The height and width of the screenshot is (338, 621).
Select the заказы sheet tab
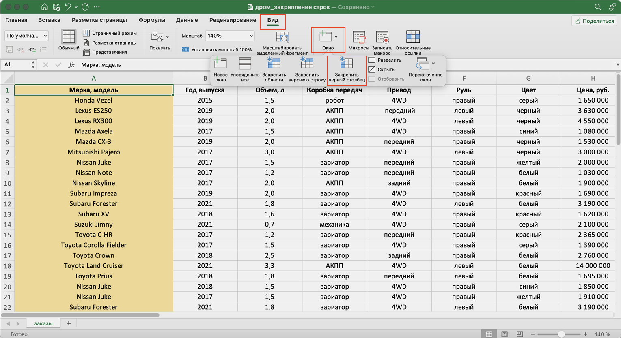[x=43, y=323]
